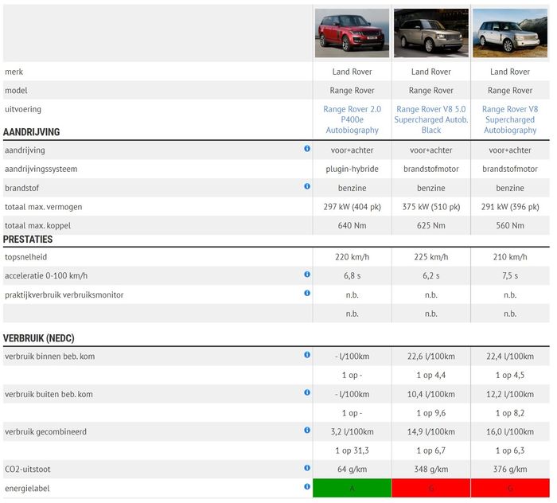Click the 220 km/h top speed
This screenshot has width=557, height=503.
point(352,257)
